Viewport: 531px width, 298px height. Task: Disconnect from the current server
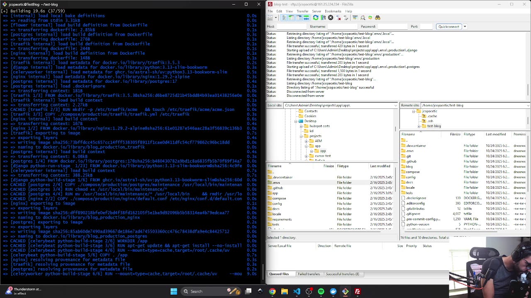(x=339, y=18)
